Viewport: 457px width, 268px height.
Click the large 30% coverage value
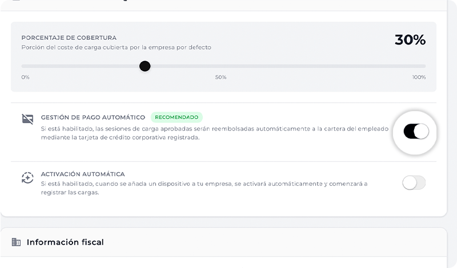pyautogui.click(x=410, y=40)
